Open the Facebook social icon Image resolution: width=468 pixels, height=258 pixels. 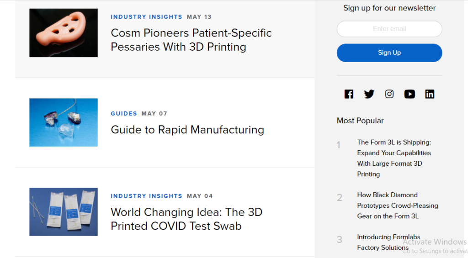(349, 94)
